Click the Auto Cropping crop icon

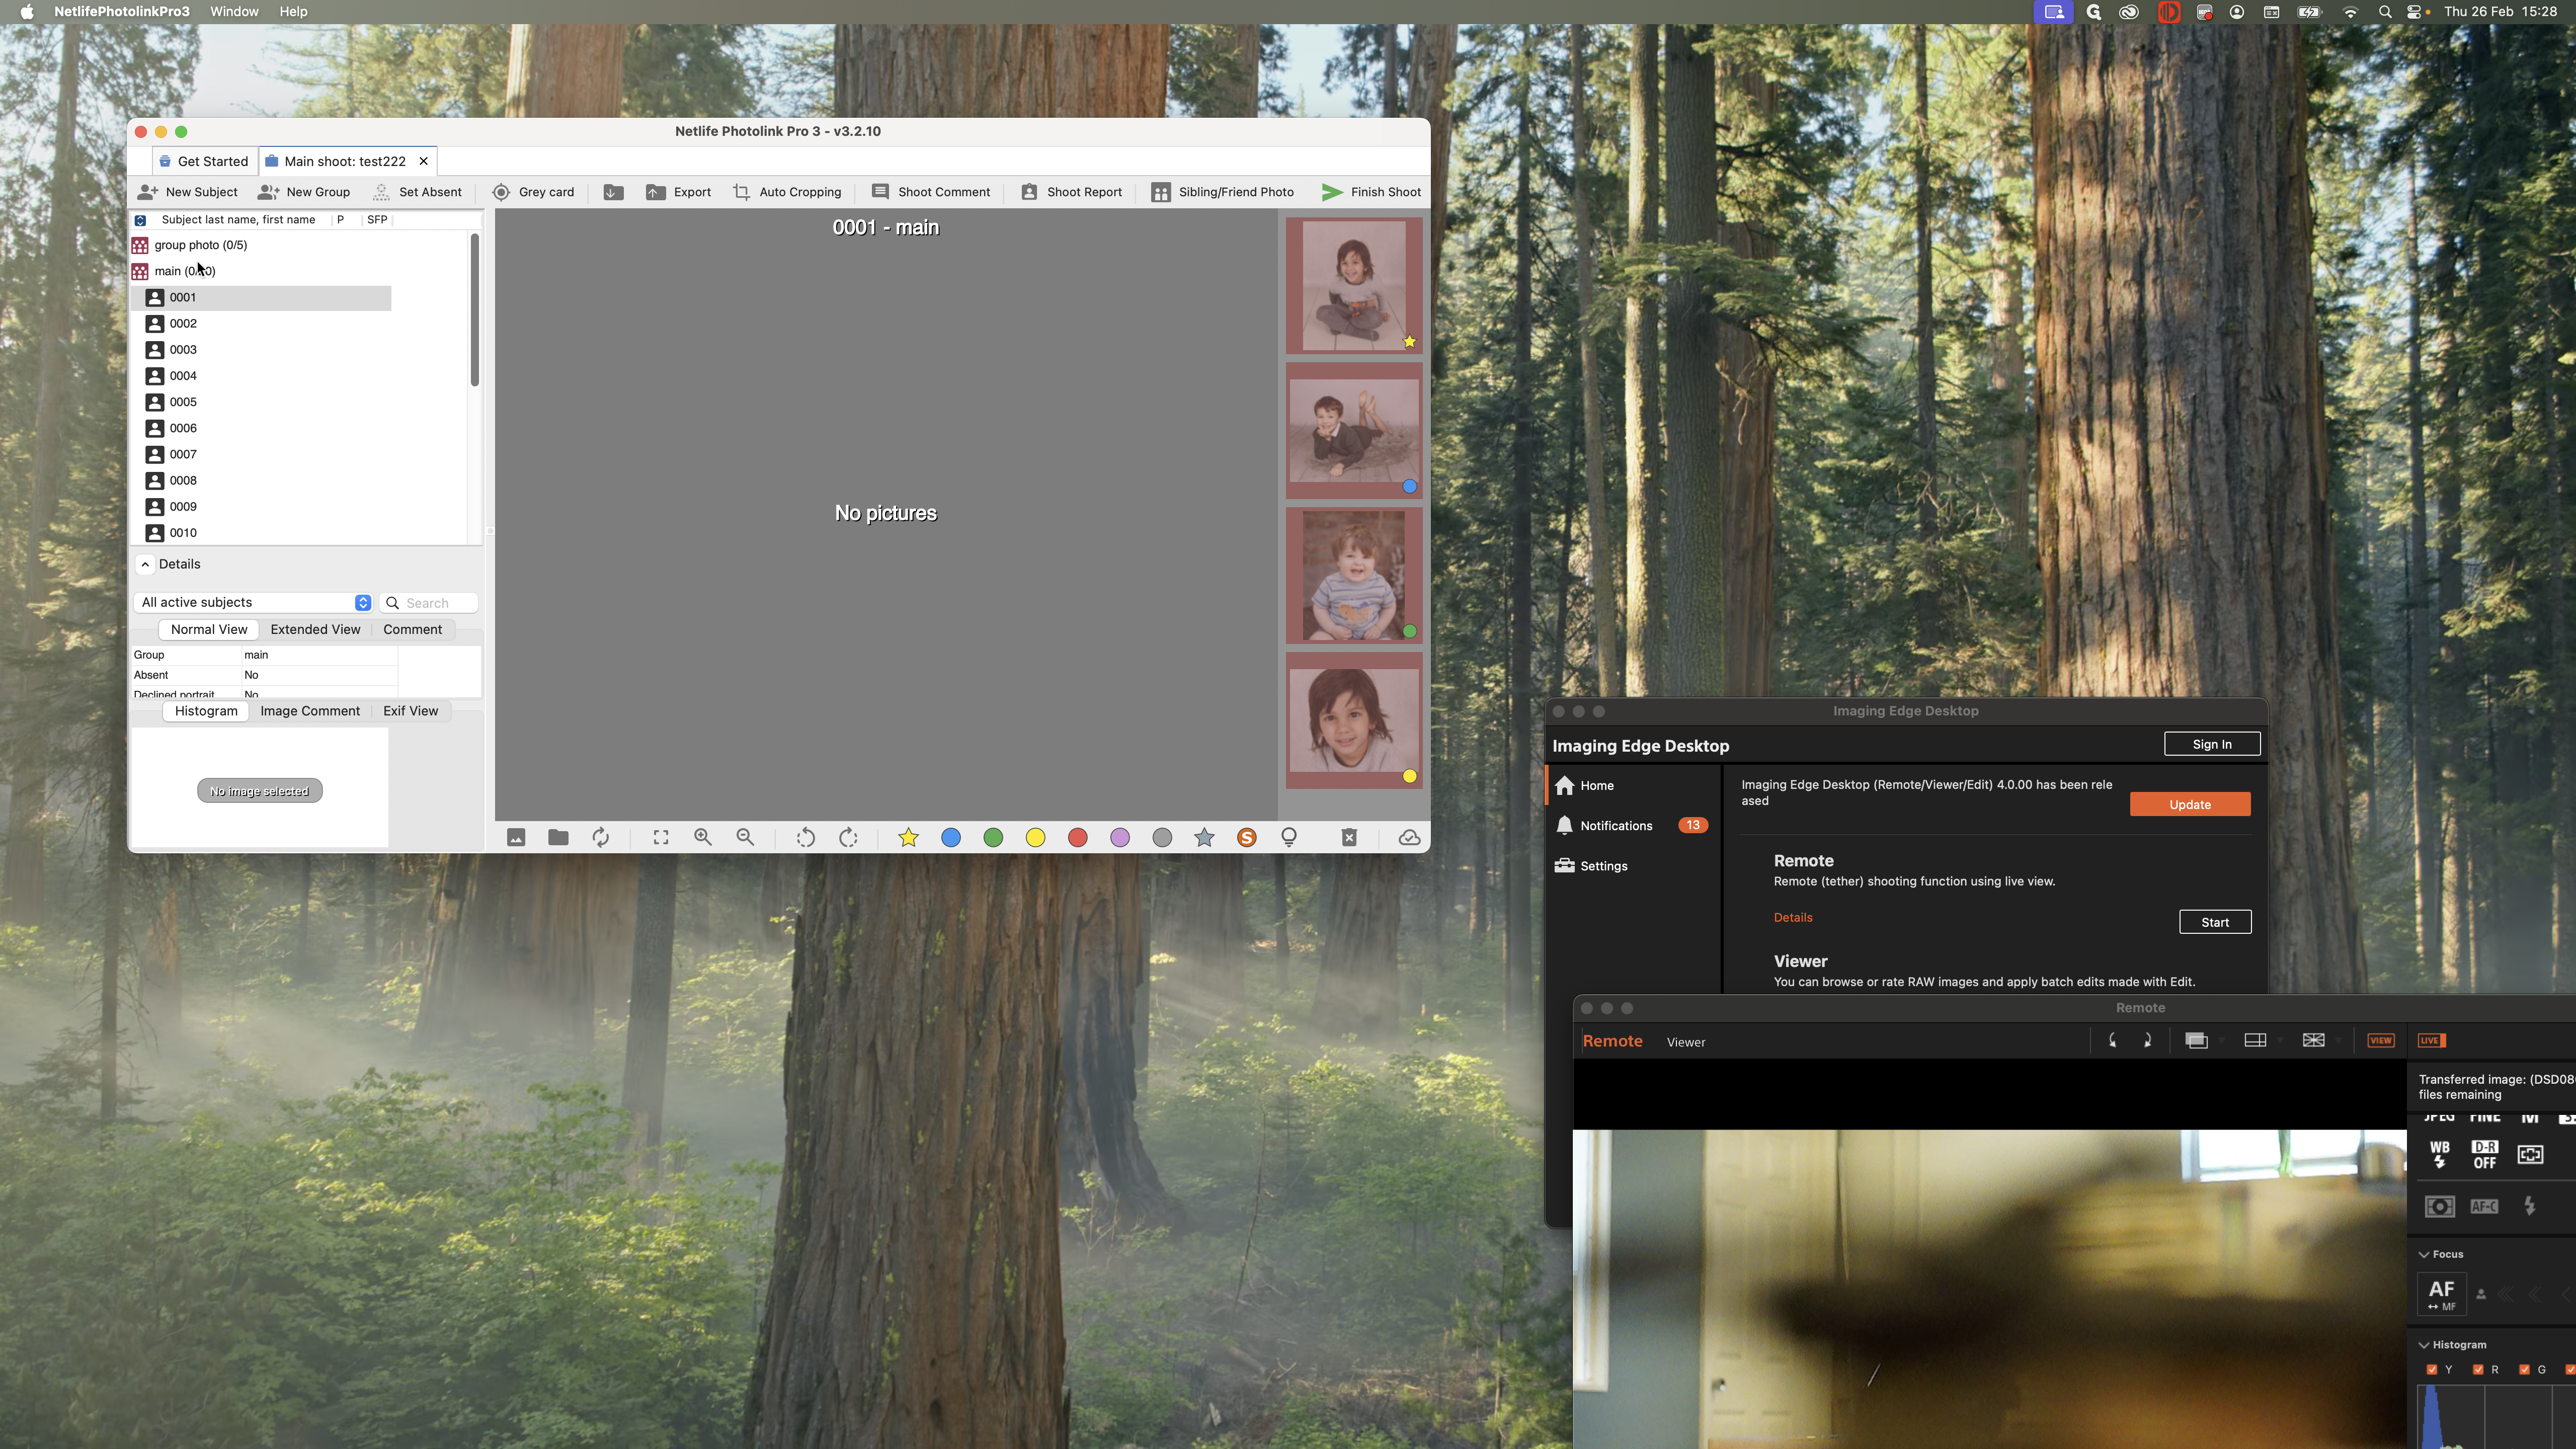tap(741, 192)
